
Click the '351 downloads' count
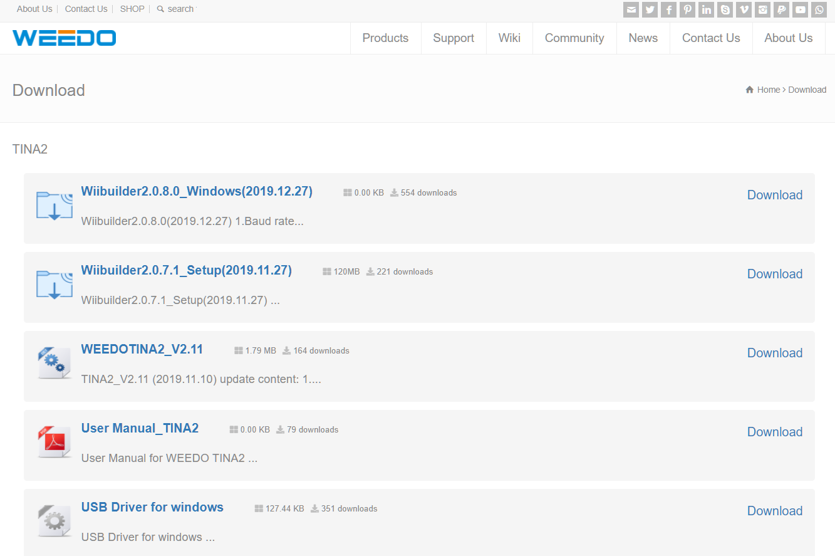click(x=349, y=509)
